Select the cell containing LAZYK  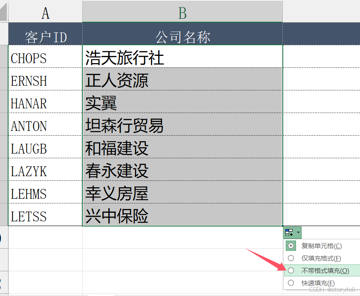coord(45,169)
